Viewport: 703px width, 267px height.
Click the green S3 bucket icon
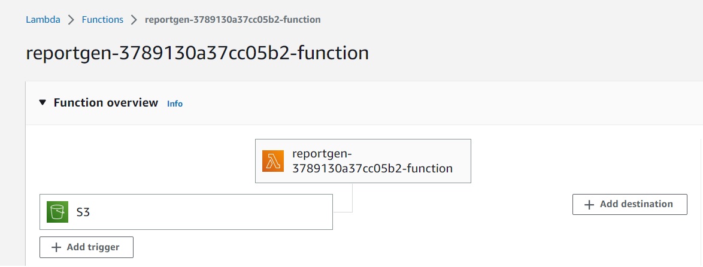57,212
